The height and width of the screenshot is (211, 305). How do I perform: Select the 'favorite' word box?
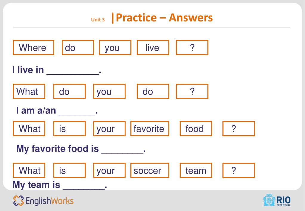[x=150, y=128]
